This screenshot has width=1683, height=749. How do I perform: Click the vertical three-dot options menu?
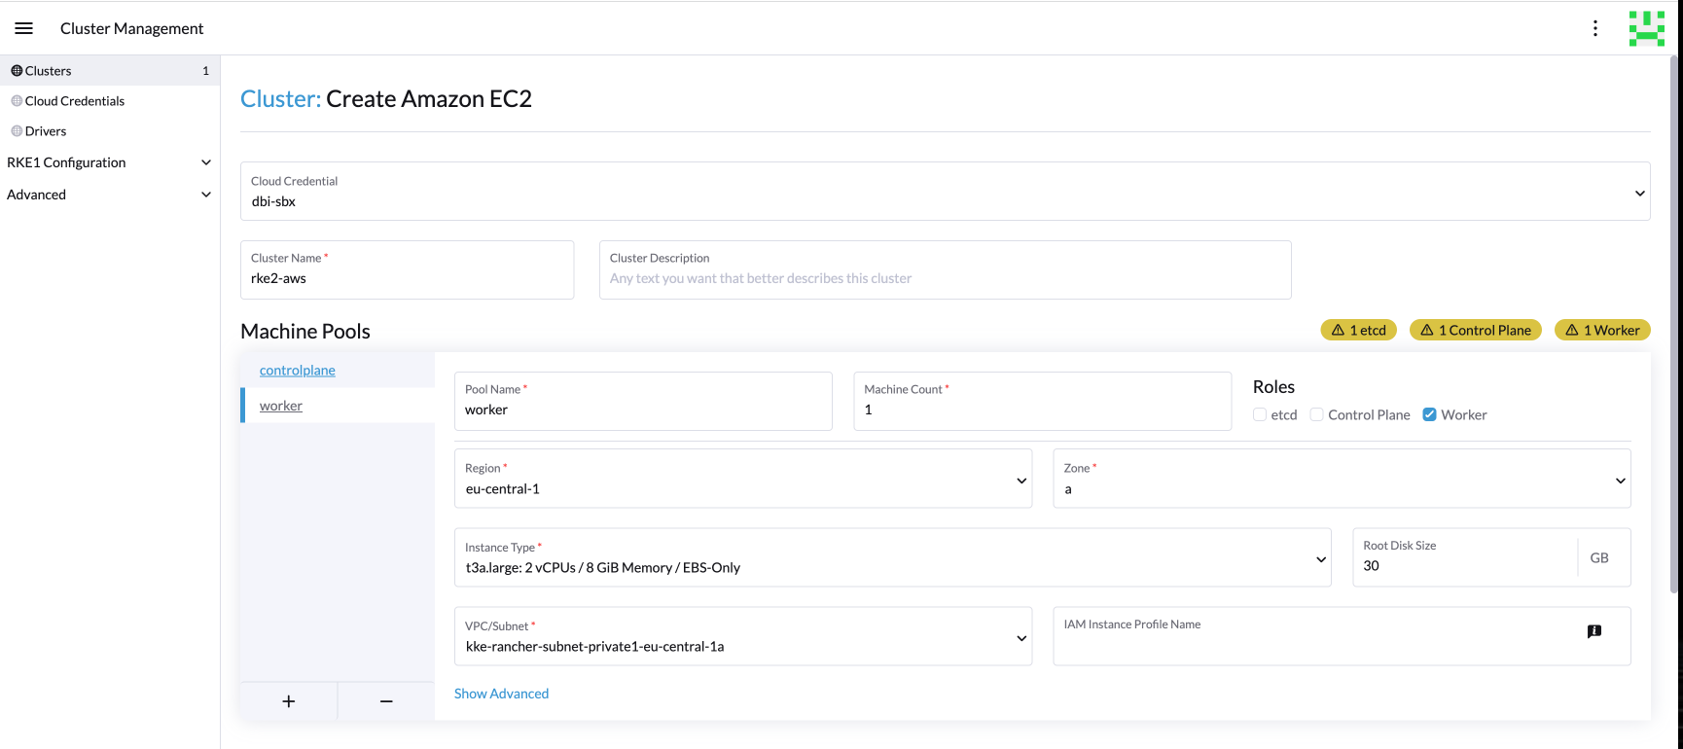click(x=1595, y=28)
